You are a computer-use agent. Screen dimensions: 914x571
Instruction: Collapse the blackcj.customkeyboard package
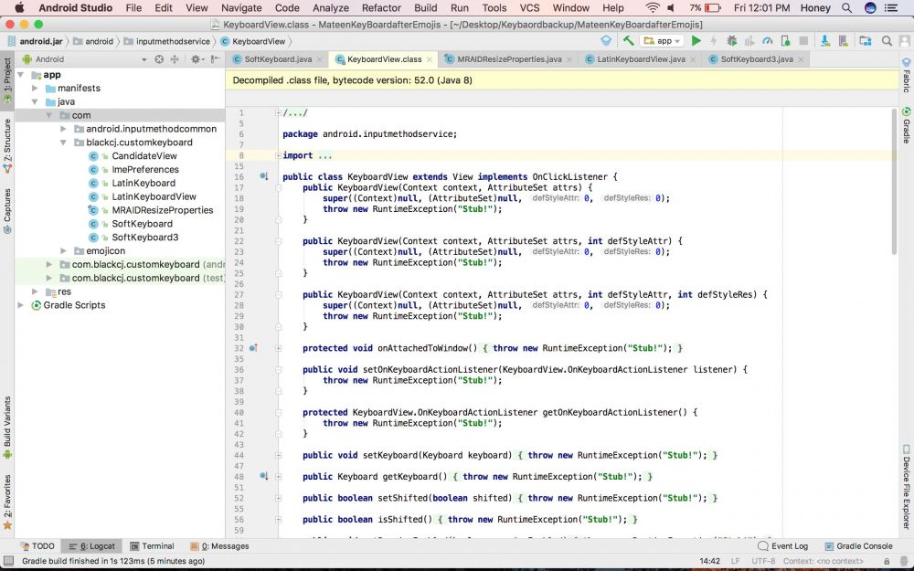pyautogui.click(x=63, y=142)
